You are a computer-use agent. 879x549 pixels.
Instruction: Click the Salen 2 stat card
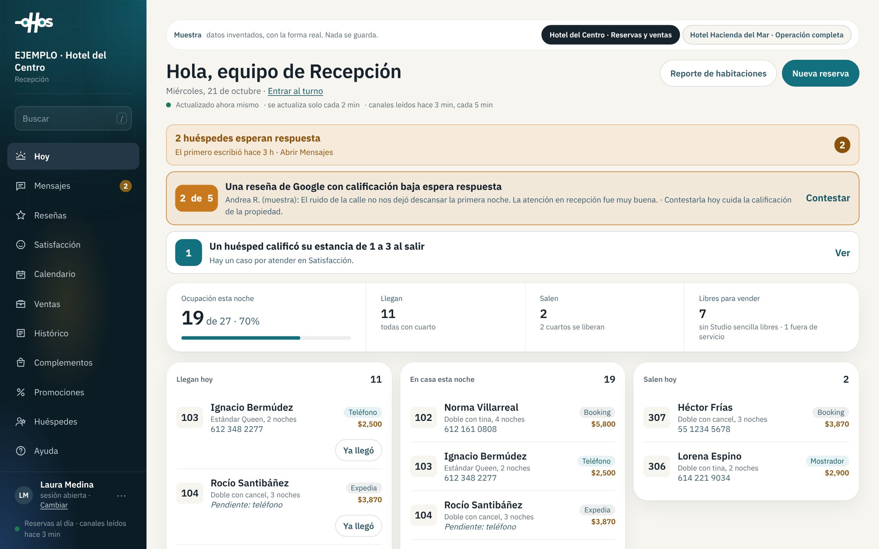click(604, 317)
